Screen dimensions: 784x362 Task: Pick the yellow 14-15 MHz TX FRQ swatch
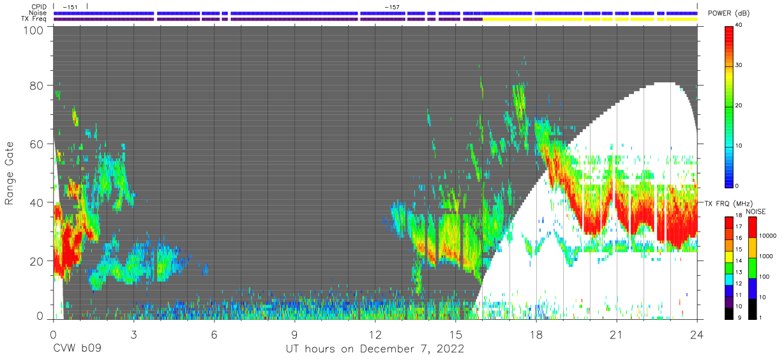[729, 257]
